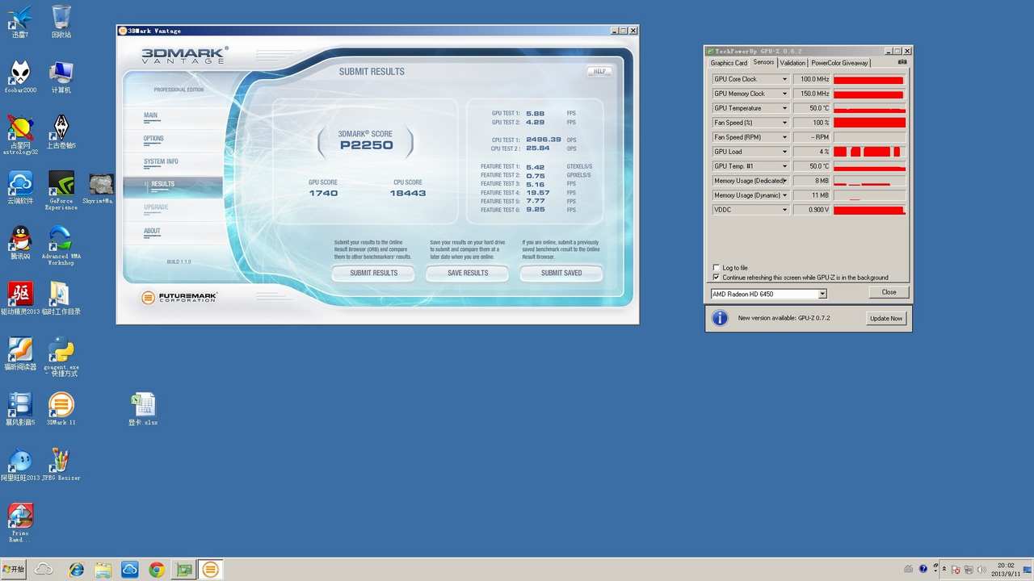Open the GeForce Experience desktop icon

coord(61,190)
